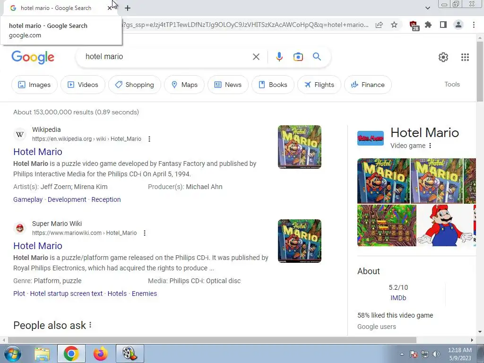484x363 pixels.
Task: Open Hotel startup screen text link
Action: (x=66, y=294)
